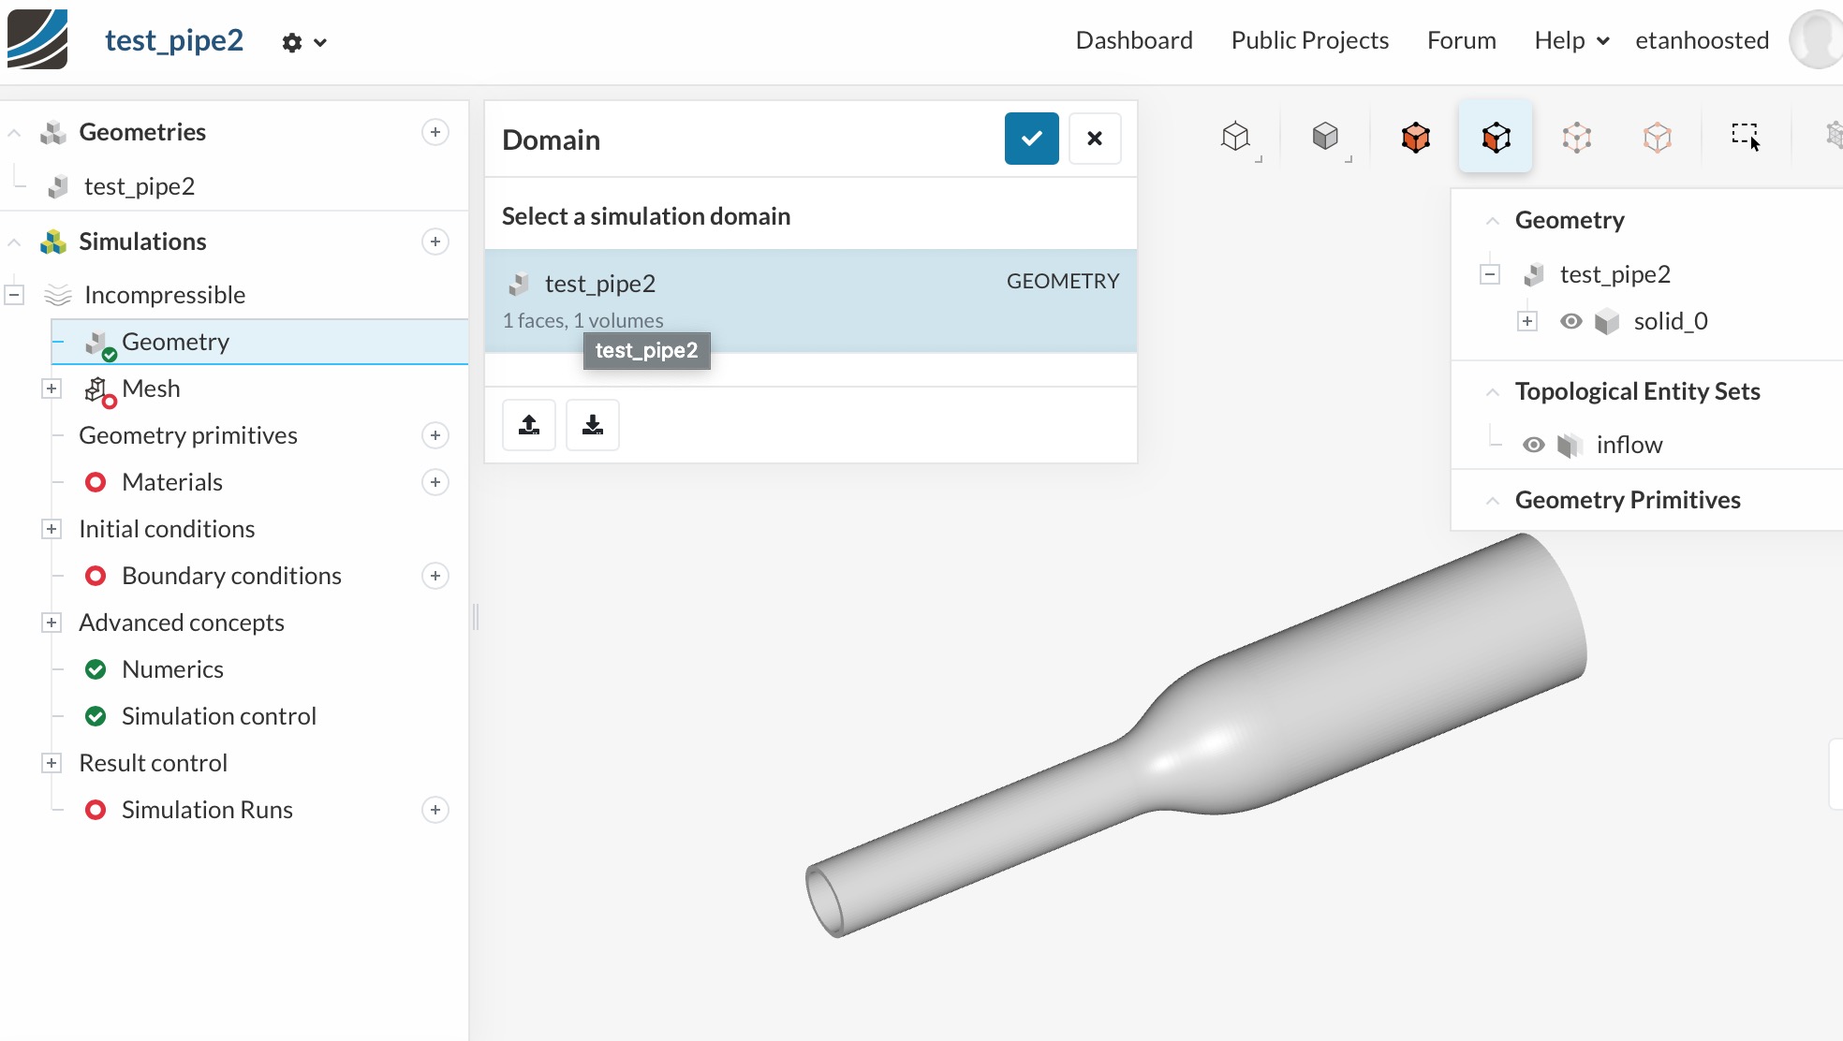Expand the solid_0 tree node

tap(1527, 321)
